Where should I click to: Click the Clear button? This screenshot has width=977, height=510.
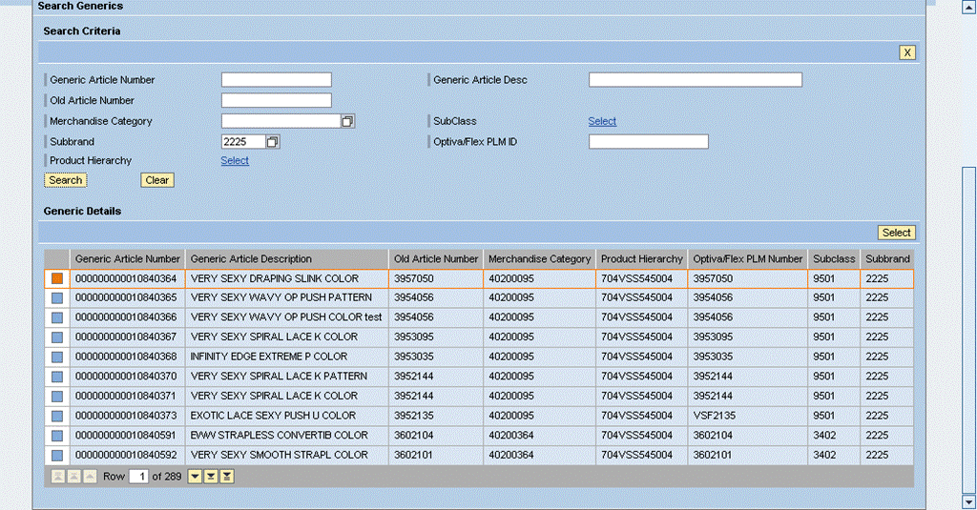click(x=157, y=180)
